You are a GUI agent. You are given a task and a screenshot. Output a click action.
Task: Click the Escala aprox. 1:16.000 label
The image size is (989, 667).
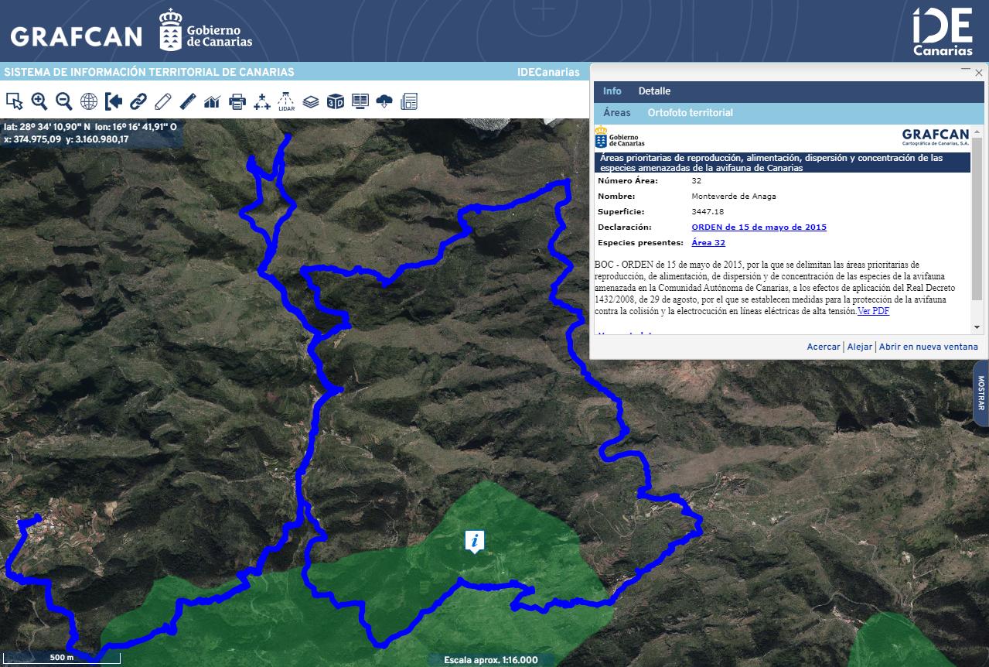click(x=491, y=660)
